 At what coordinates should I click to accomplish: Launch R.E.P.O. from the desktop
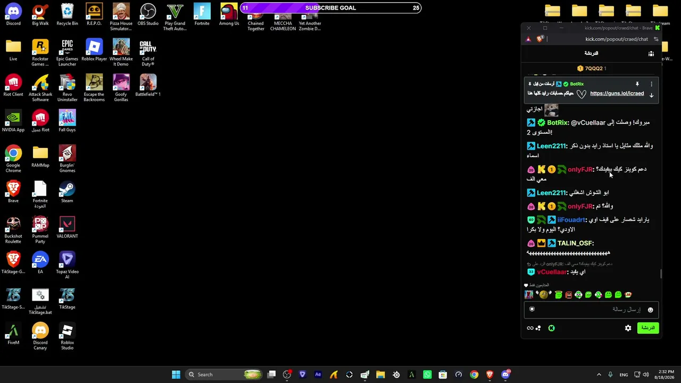[94, 15]
